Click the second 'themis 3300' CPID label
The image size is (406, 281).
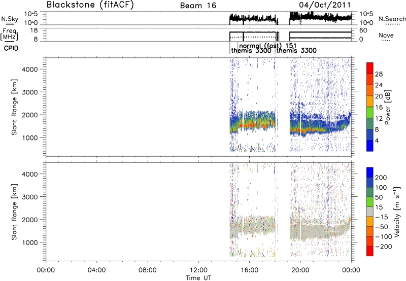click(x=296, y=50)
